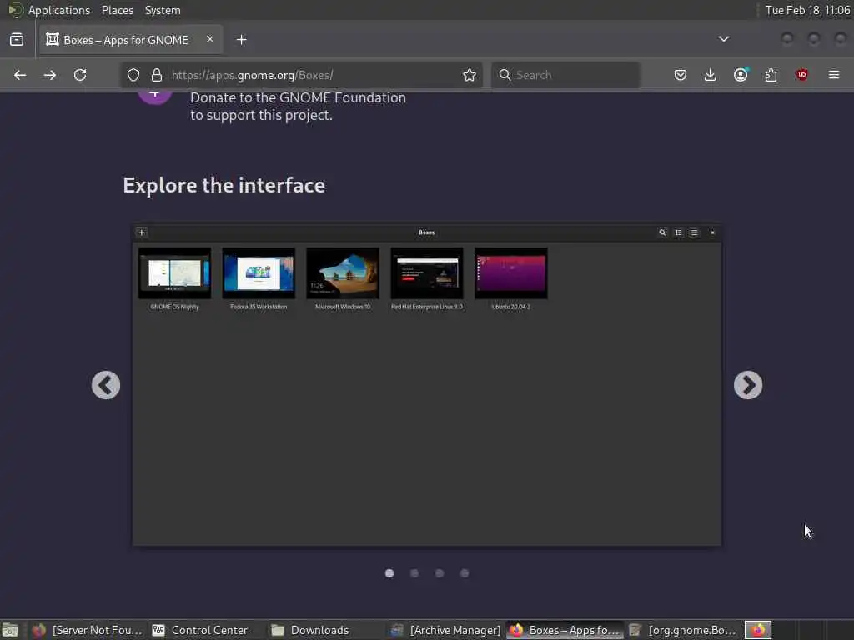Open the Places menu

[117, 10]
